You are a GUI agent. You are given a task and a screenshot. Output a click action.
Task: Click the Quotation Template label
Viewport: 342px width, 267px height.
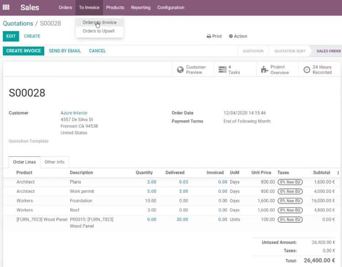click(29, 141)
